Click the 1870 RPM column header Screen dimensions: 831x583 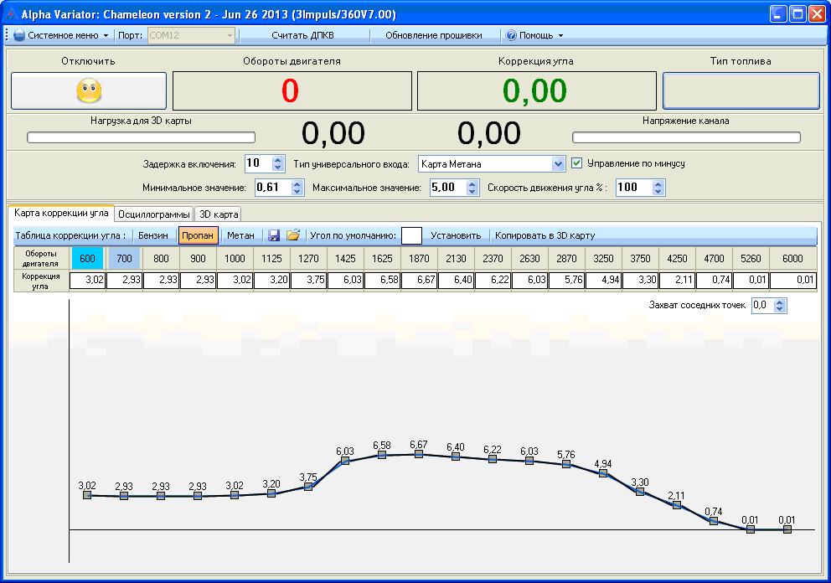point(419,259)
